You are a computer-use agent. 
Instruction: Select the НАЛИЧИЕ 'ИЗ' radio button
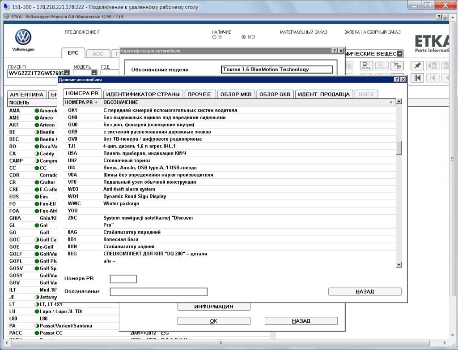point(244,37)
